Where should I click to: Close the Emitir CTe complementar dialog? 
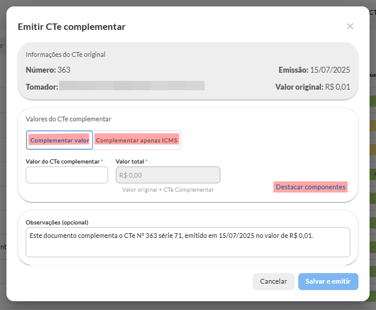click(x=350, y=26)
